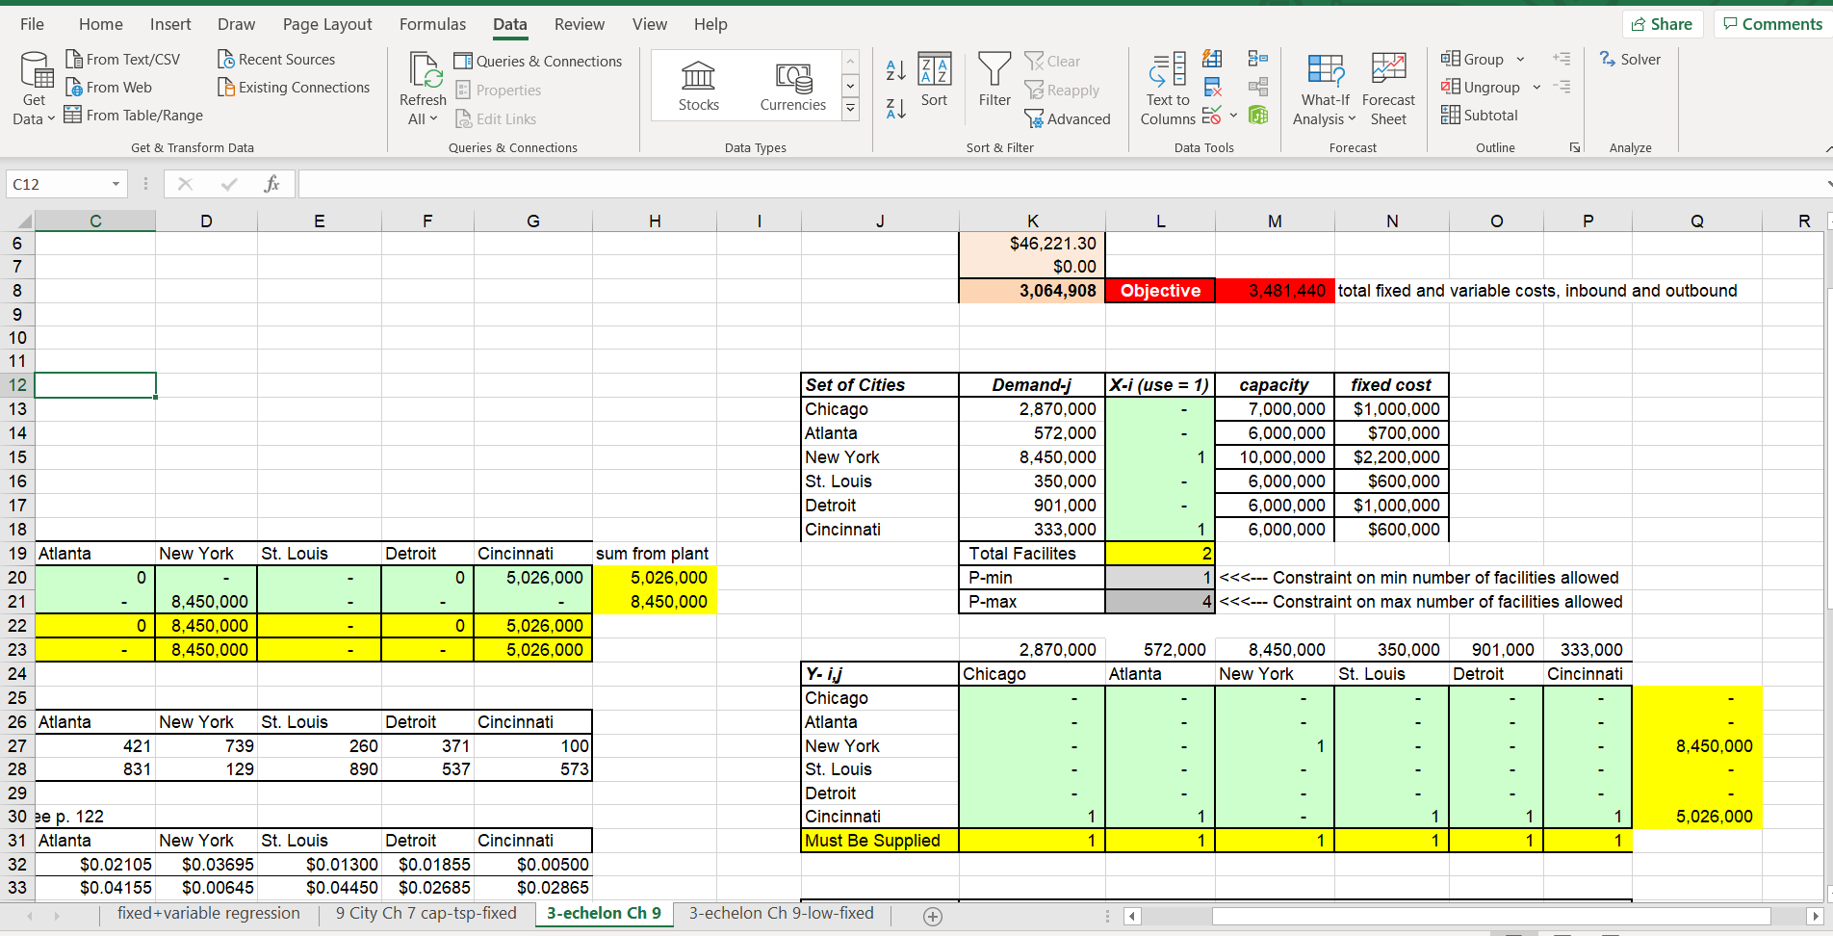The width and height of the screenshot is (1833, 936).
Task: Open Manage Data Model icon
Action: point(1257,116)
